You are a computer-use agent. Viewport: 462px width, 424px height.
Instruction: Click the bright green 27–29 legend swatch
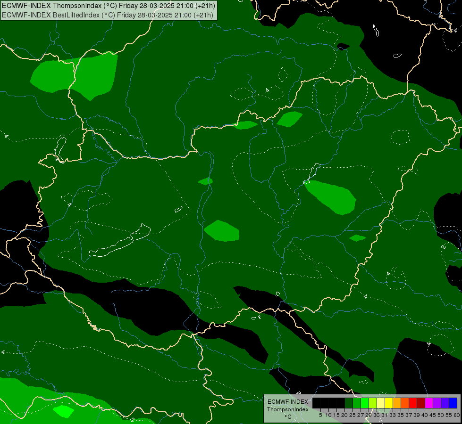pos(365,403)
